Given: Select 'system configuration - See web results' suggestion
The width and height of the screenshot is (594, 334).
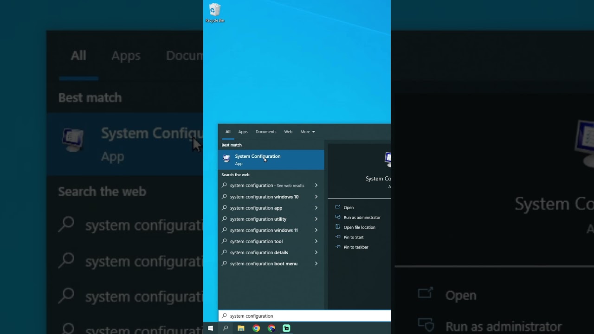Looking at the screenshot, I should (x=271, y=186).
